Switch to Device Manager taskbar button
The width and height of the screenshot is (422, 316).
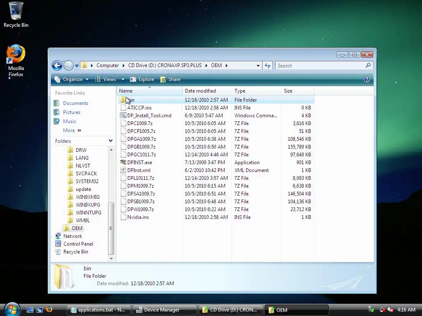coord(164,310)
